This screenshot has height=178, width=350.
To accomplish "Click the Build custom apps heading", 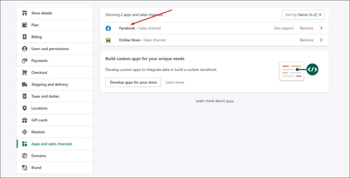I will (145, 59).
